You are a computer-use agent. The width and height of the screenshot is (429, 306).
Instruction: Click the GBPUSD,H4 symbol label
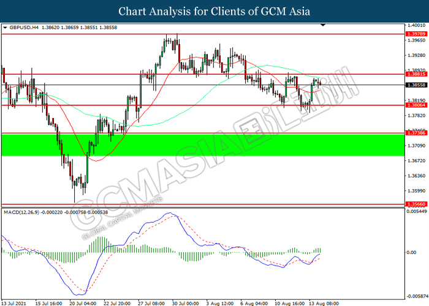coord(24,28)
